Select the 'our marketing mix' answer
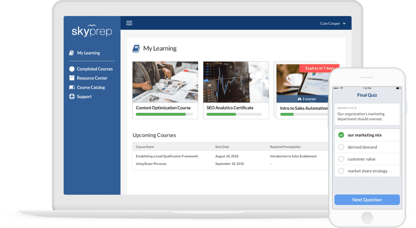Screen dimensions: 416x228 [x=367, y=135]
